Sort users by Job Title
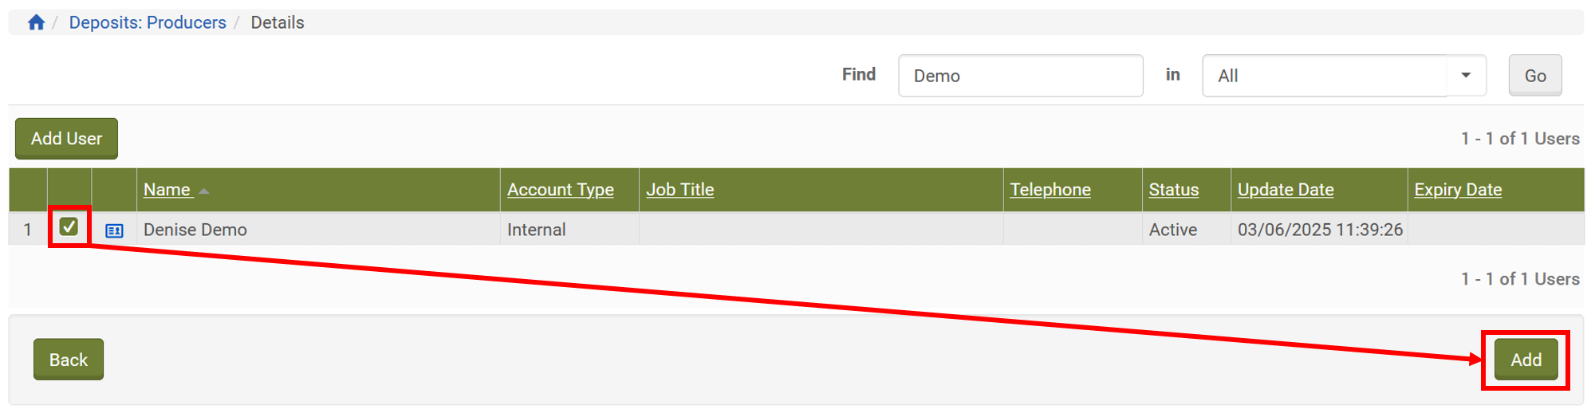 click(679, 190)
